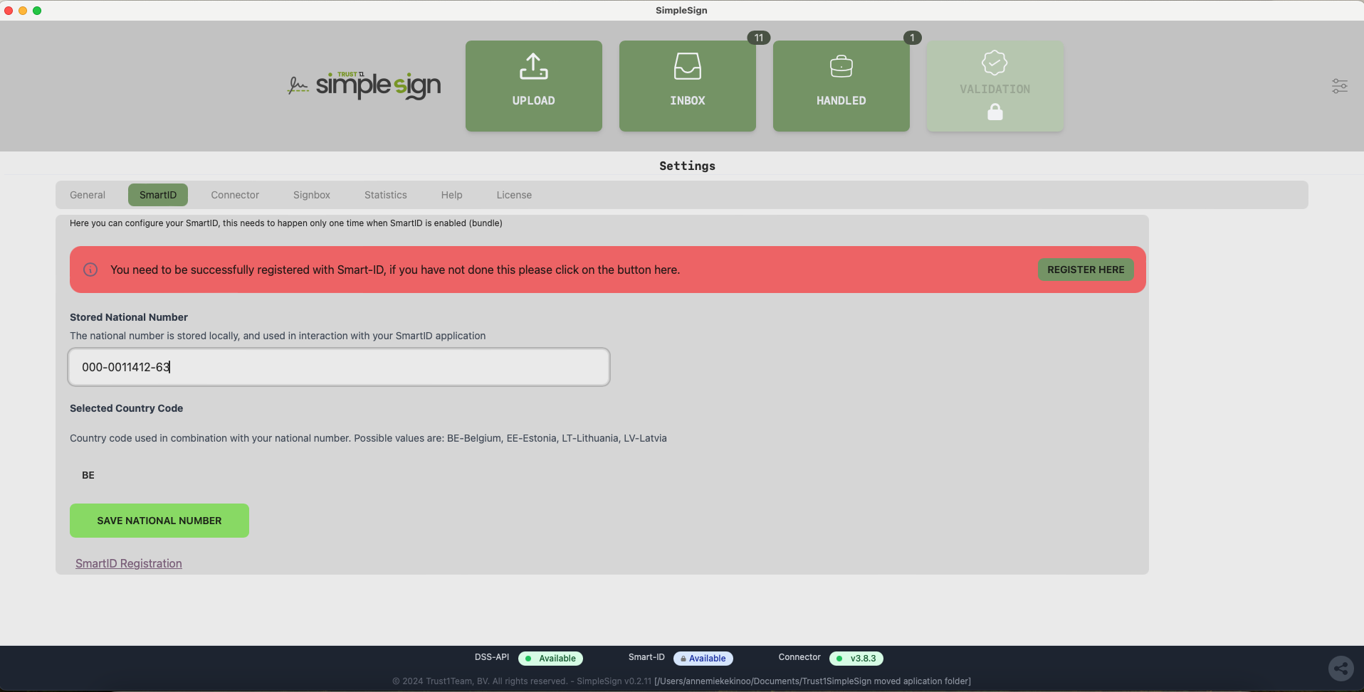
Task: Click the 'Smart-ID' footer label
Action: (646, 657)
